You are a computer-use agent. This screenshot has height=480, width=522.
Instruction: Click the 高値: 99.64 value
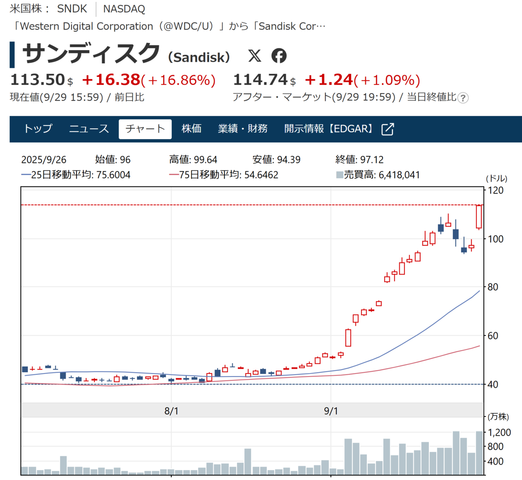pos(193,160)
